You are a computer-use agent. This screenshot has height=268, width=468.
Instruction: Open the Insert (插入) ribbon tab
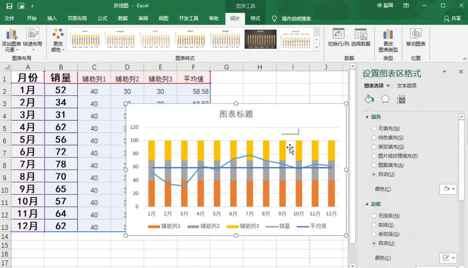coord(52,19)
